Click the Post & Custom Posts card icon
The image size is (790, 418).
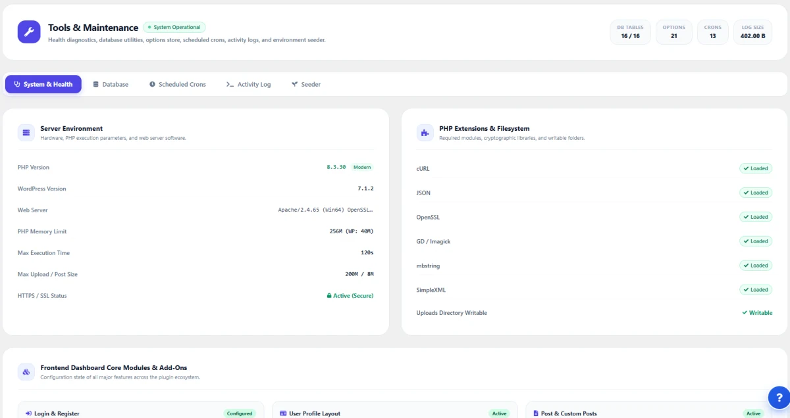point(536,413)
